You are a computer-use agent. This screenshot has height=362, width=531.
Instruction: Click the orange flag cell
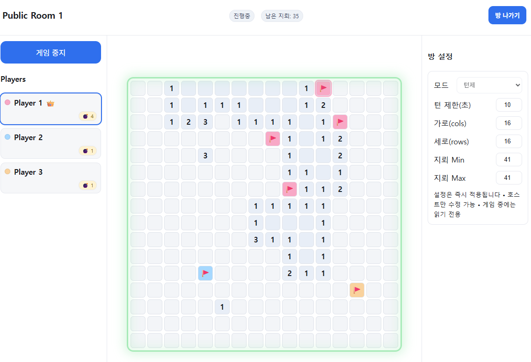tap(357, 290)
